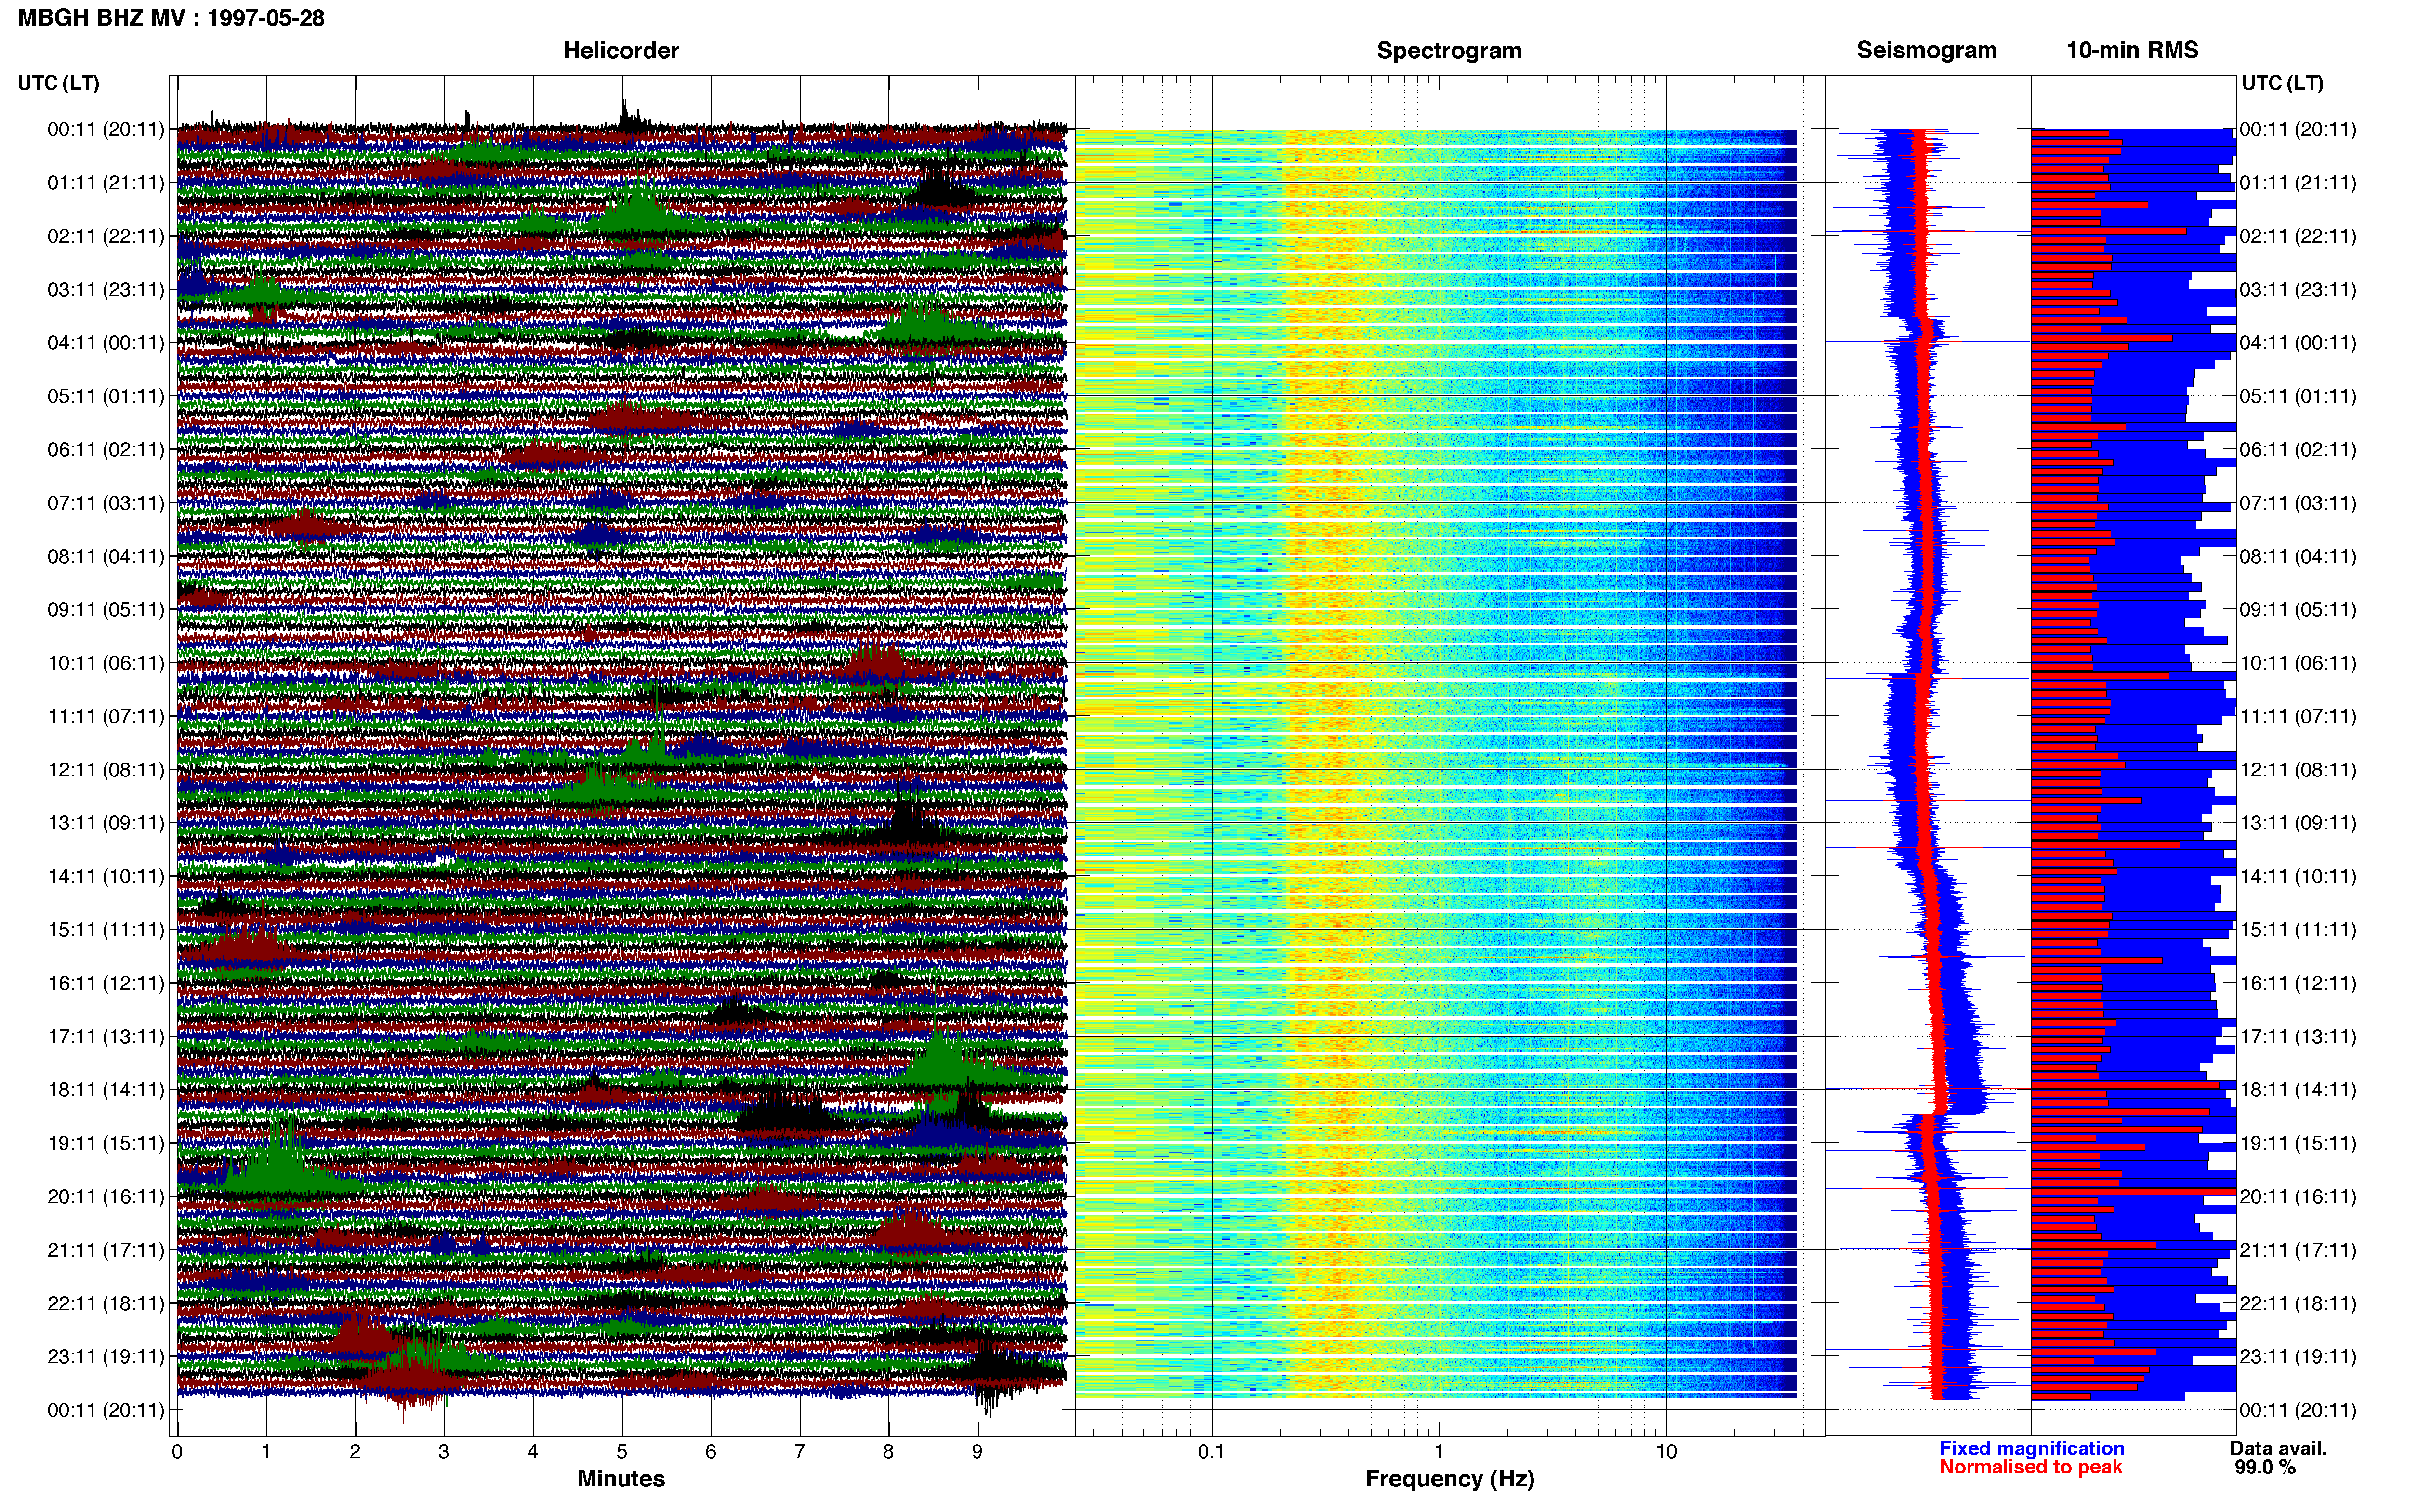Click the right-side time label '16:11 (12:11)'
This screenshot has height=1512, width=2418.
2298,983
